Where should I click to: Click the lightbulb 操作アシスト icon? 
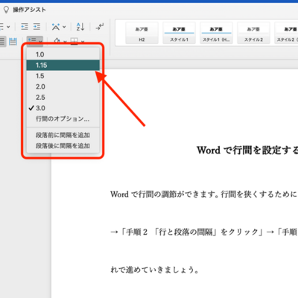pyautogui.click(x=6, y=10)
